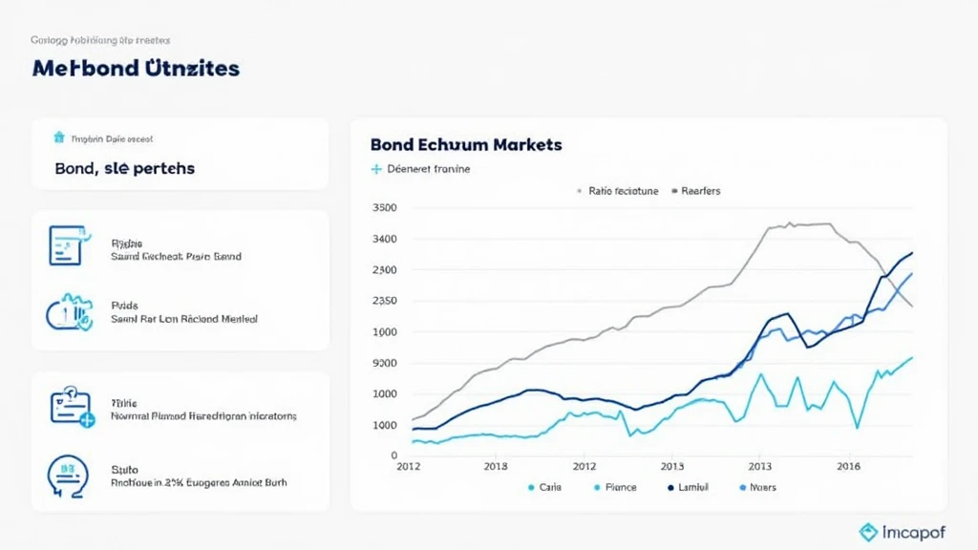Click the document icon beside Rijgbie
Viewport: 978px width, 550px height.
65,244
